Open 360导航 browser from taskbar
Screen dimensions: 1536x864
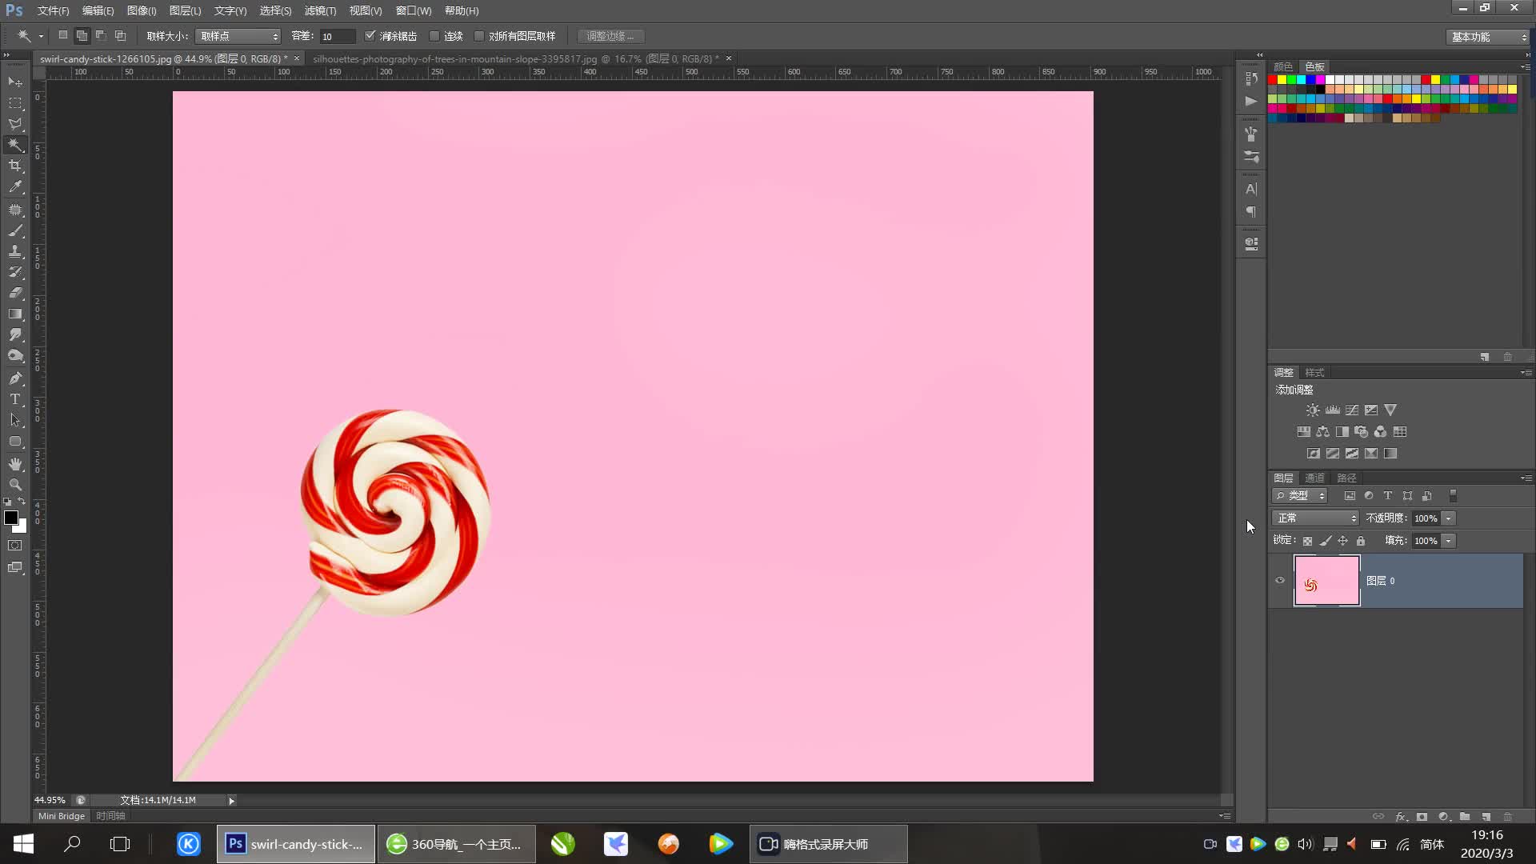click(456, 844)
